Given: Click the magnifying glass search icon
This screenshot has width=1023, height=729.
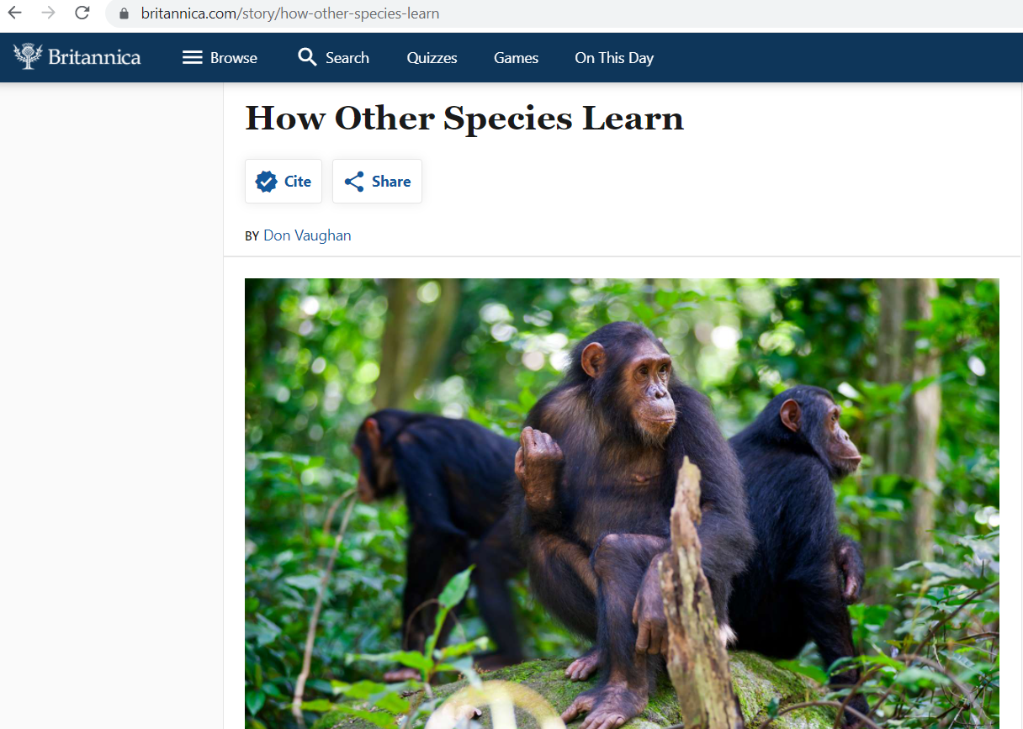Looking at the screenshot, I should pos(307,57).
